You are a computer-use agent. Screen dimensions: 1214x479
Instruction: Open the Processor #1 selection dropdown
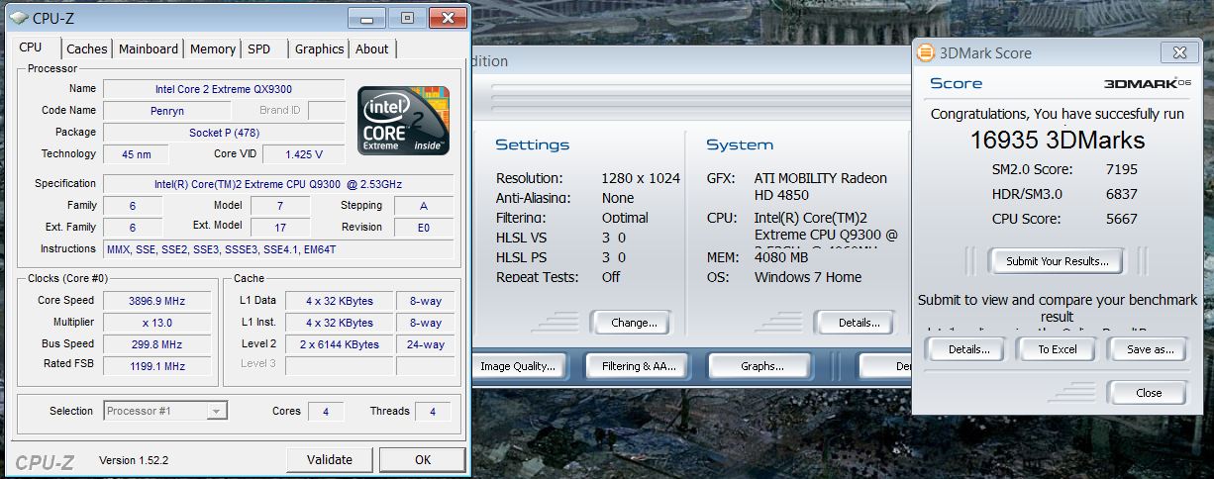pos(165,411)
